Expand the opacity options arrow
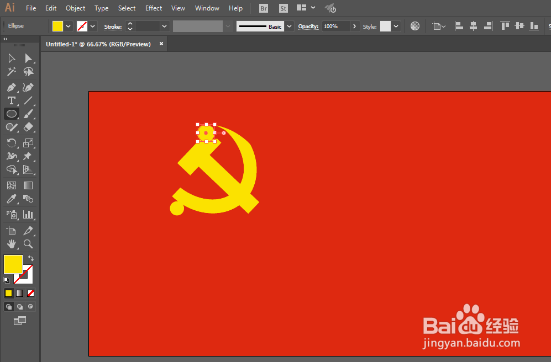Image resolution: width=551 pixels, height=362 pixels. (x=355, y=26)
